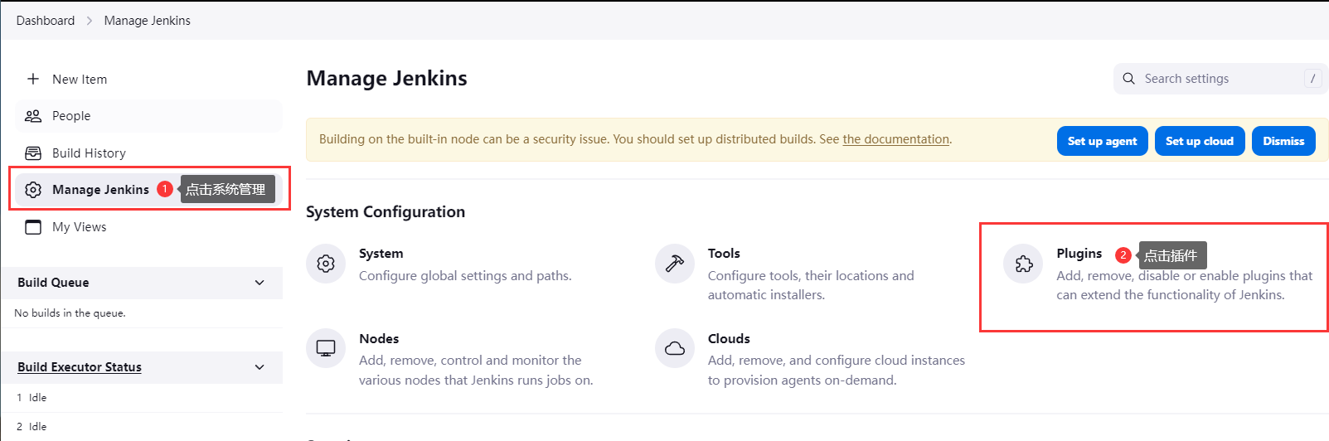Click the Clouds cloud icon
Viewport: 1329px width, 441px height.
(x=675, y=348)
